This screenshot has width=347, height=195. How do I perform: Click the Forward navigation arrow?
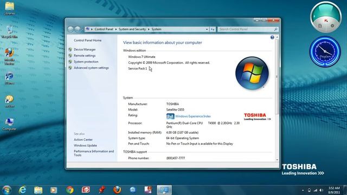point(78,29)
